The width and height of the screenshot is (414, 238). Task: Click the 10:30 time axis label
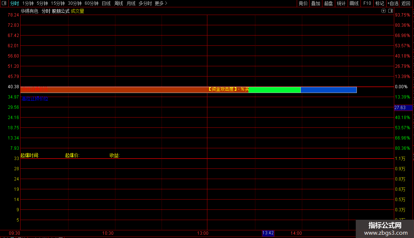[x=108, y=233]
